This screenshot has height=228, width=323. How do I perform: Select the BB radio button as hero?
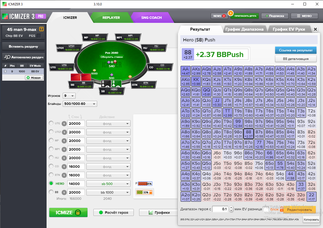tap(51, 192)
